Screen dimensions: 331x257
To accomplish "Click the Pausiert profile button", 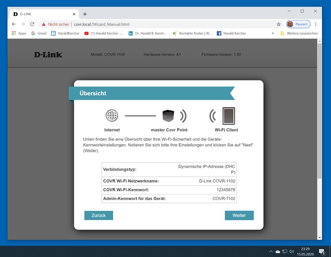I will pos(298,24).
